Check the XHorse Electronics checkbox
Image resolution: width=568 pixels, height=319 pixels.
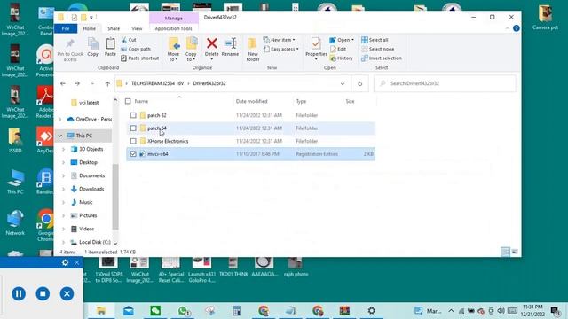pyautogui.click(x=133, y=141)
